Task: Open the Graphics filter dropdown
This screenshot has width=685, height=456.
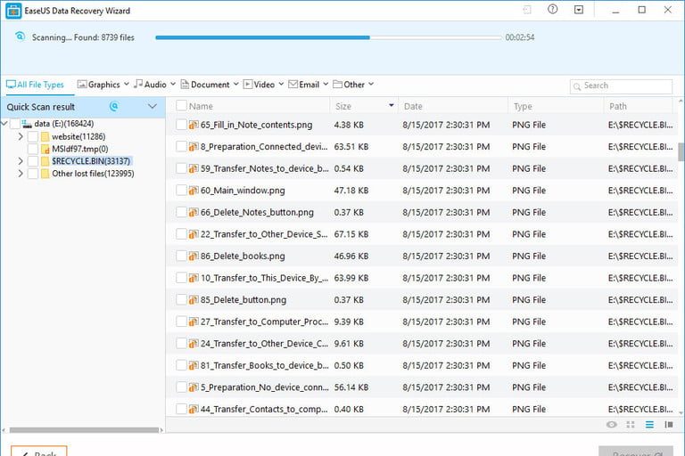Action: click(x=103, y=85)
